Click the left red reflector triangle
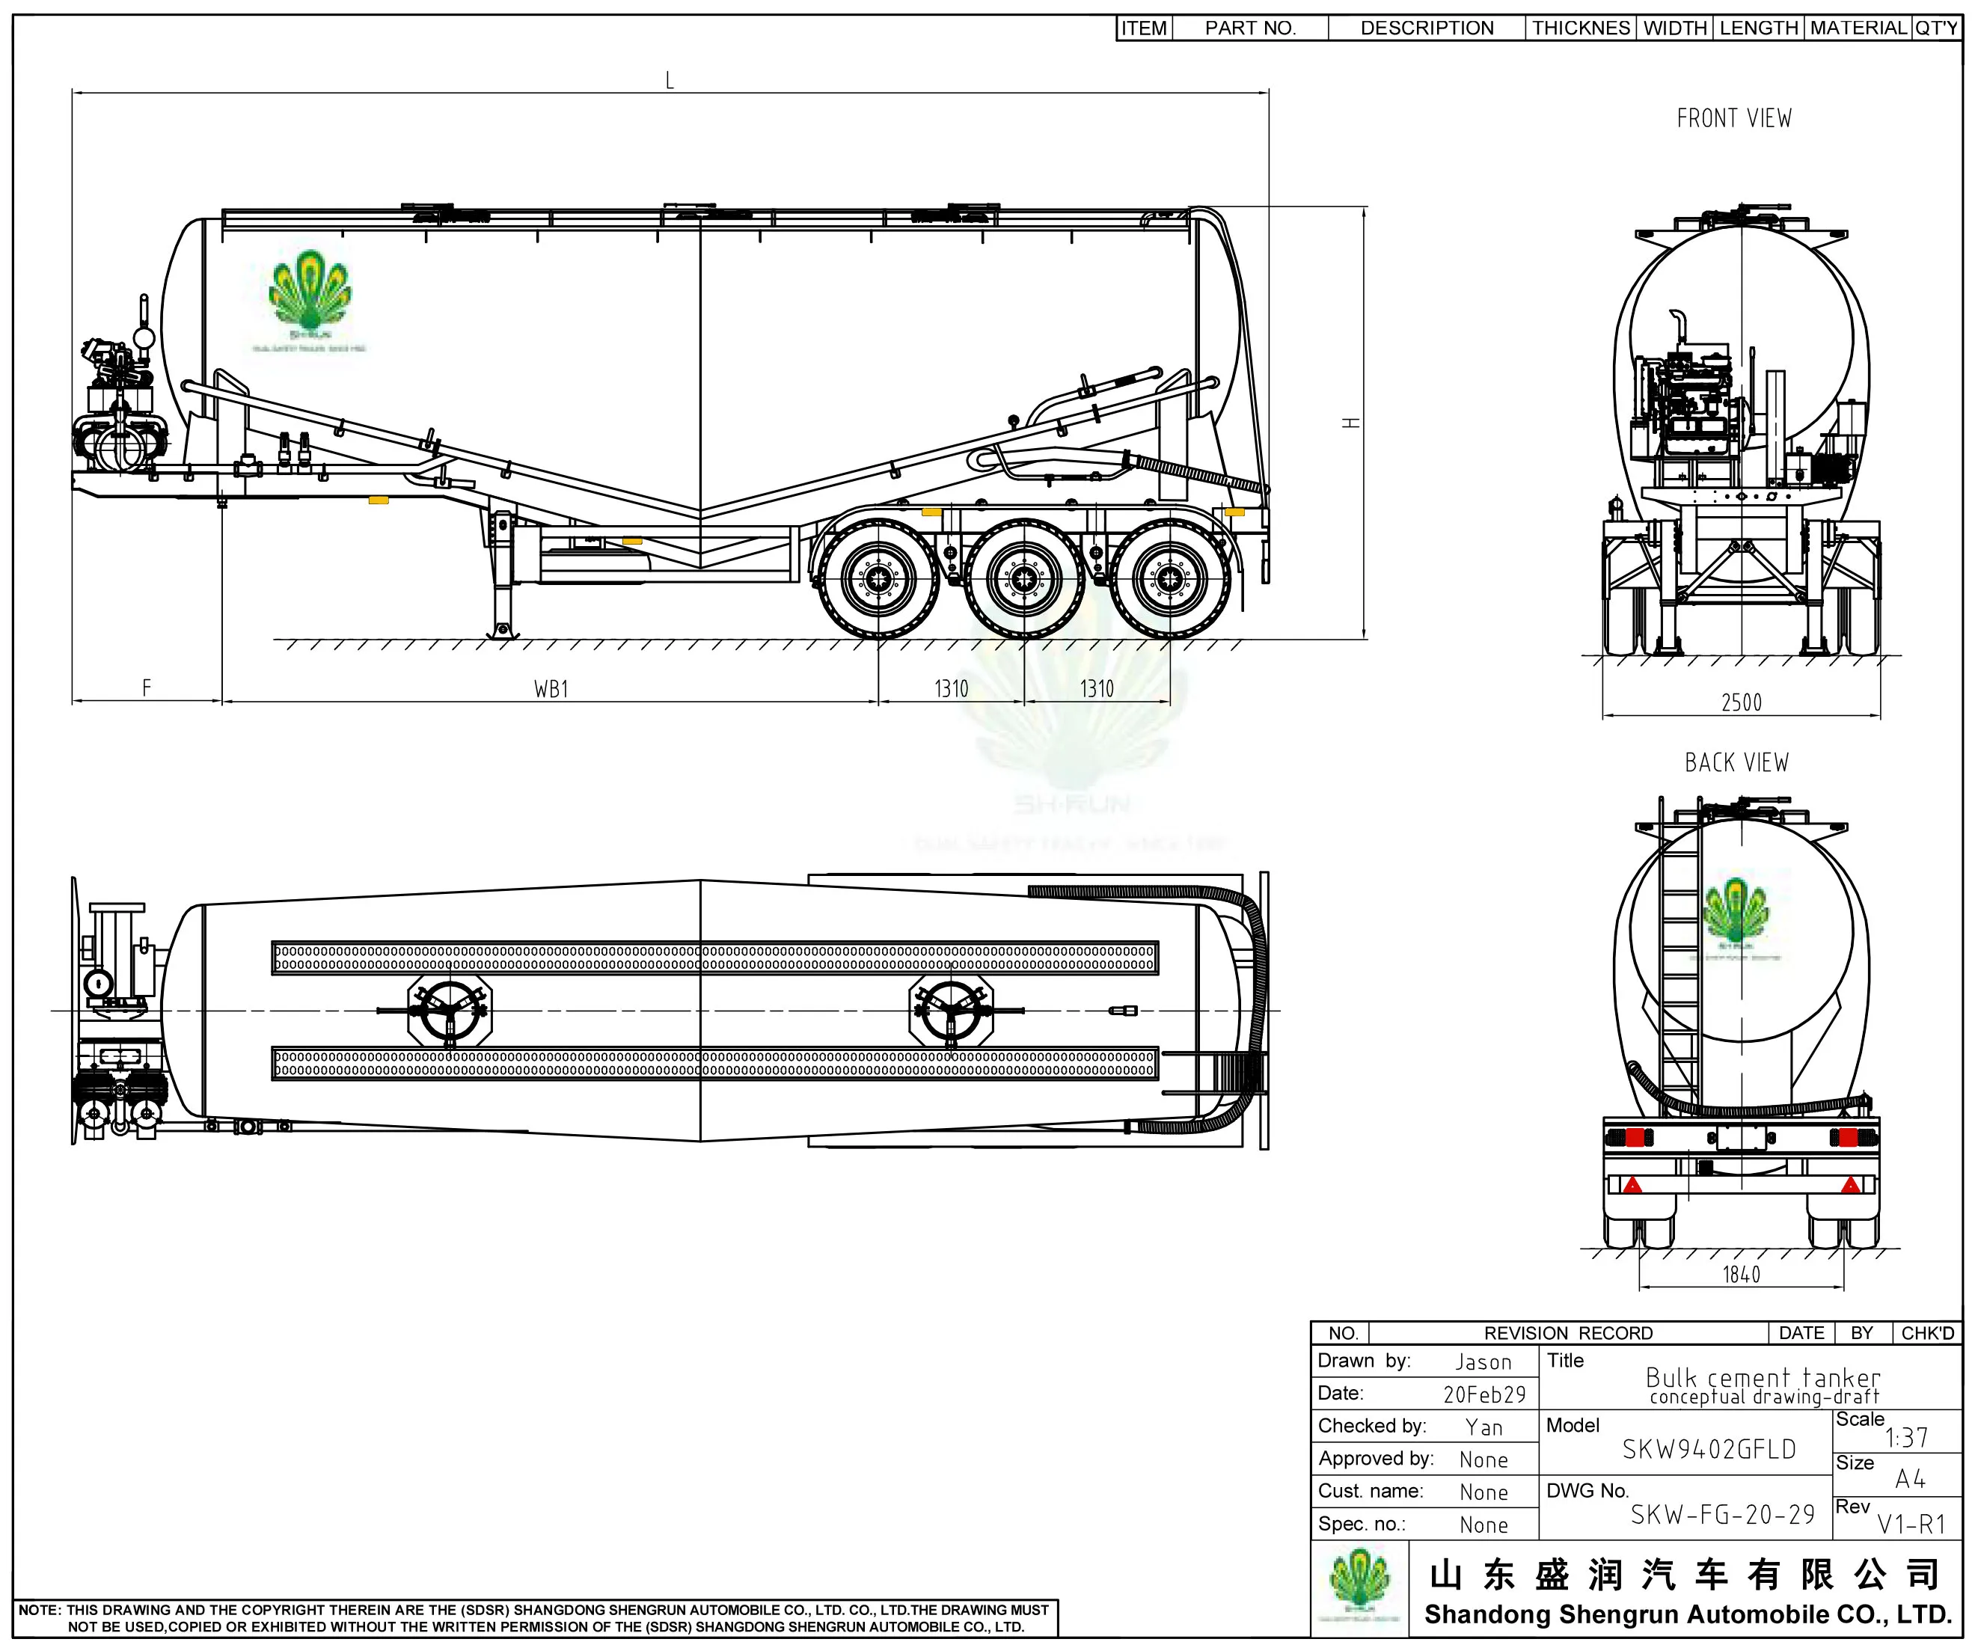 tap(1633, 1185)
